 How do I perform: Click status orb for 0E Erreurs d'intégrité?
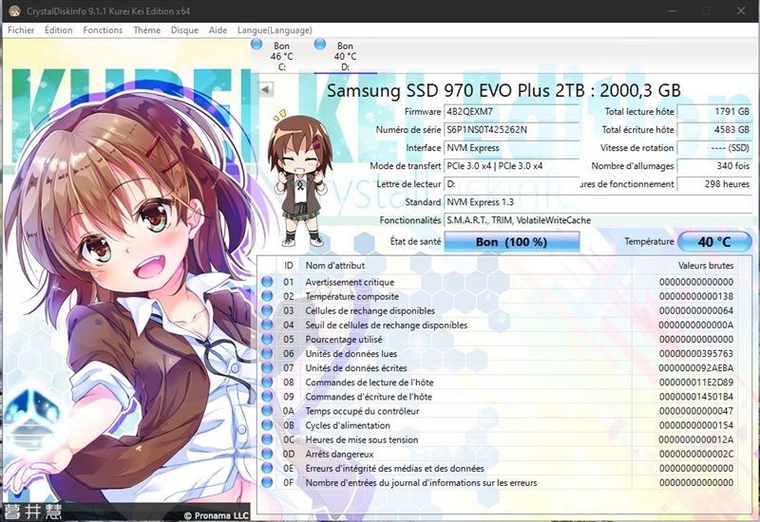267,468
